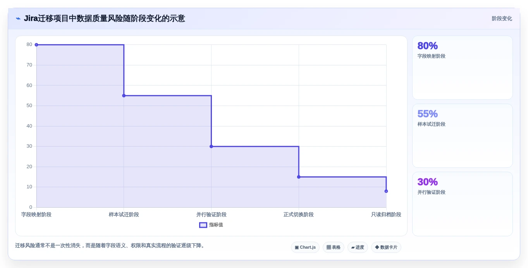Click the 30% figure in the third card

(428, 182)
